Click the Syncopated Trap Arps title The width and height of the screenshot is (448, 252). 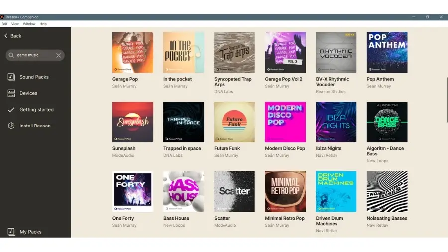pos(233,82)
